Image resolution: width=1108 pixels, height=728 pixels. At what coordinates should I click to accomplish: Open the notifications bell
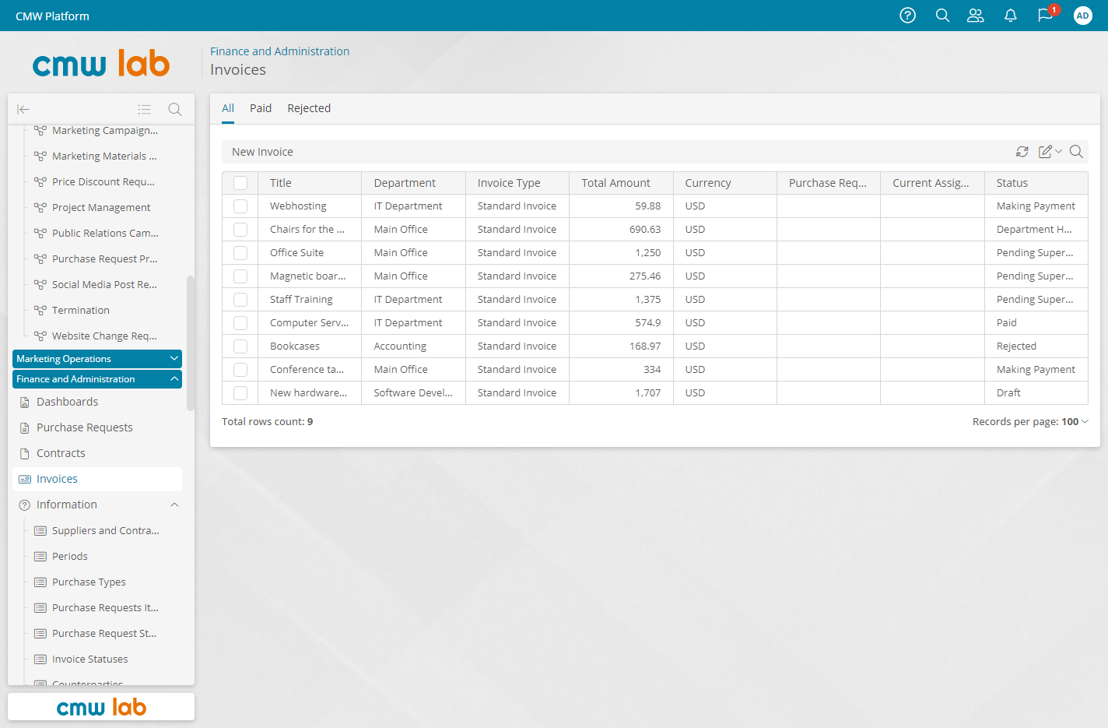pos(1011,16)
